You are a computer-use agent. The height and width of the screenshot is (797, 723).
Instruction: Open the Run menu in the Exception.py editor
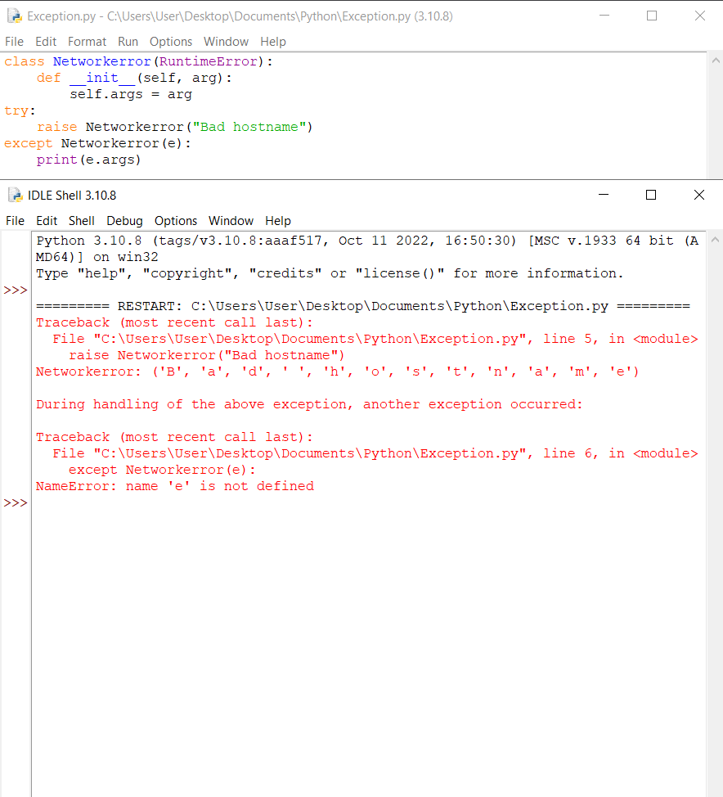128,41
